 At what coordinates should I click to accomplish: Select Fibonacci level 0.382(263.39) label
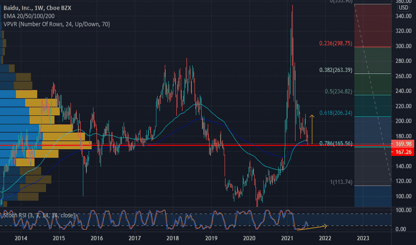(336, 70)
